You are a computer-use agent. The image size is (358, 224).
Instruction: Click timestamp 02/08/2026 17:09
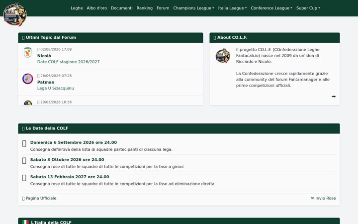(x=55, y=49)
